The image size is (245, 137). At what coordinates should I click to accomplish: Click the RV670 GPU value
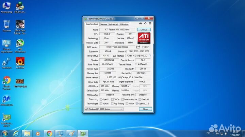pos(107,34)
